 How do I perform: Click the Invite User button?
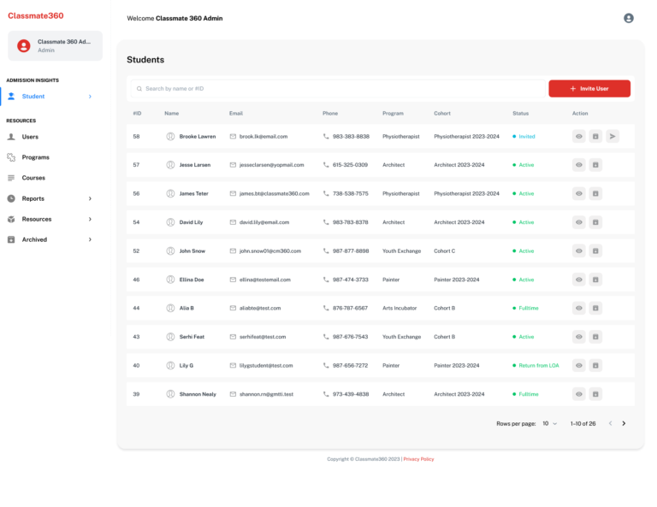(589, 88)
